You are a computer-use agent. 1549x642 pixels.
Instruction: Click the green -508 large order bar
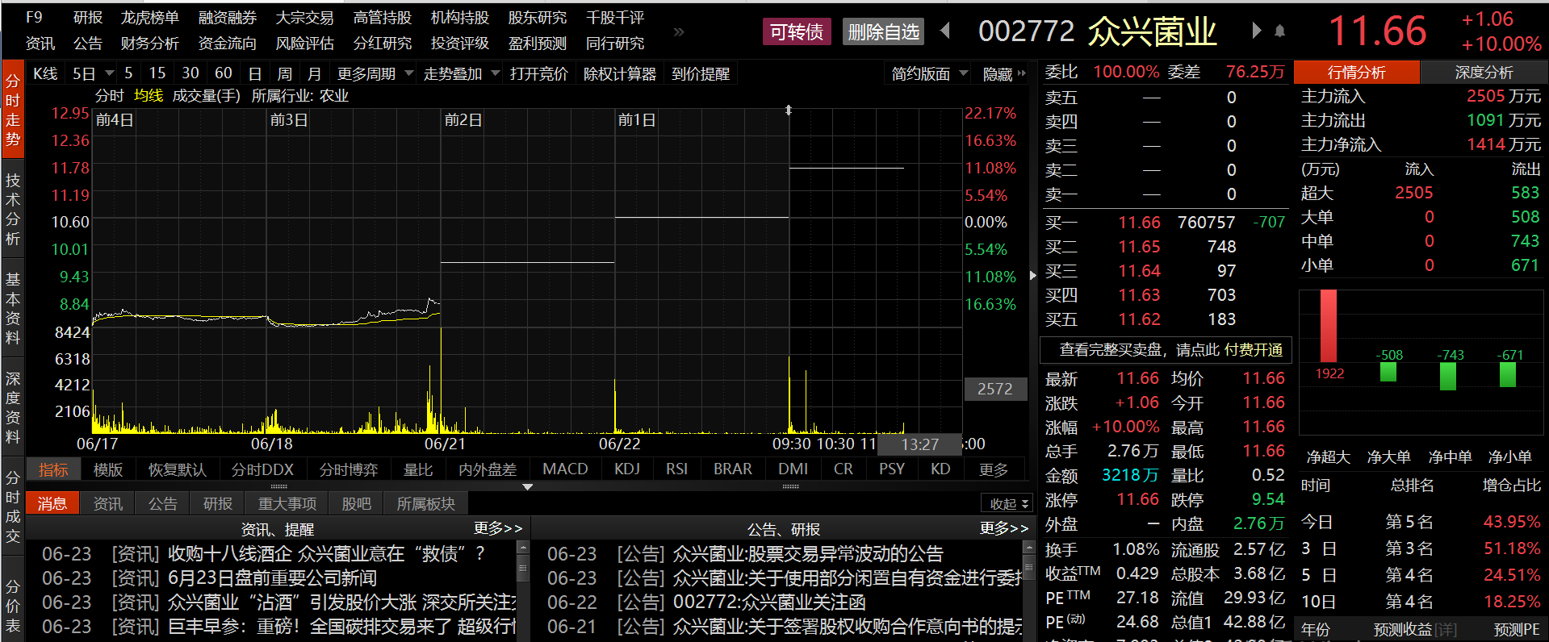(1388, 372)
